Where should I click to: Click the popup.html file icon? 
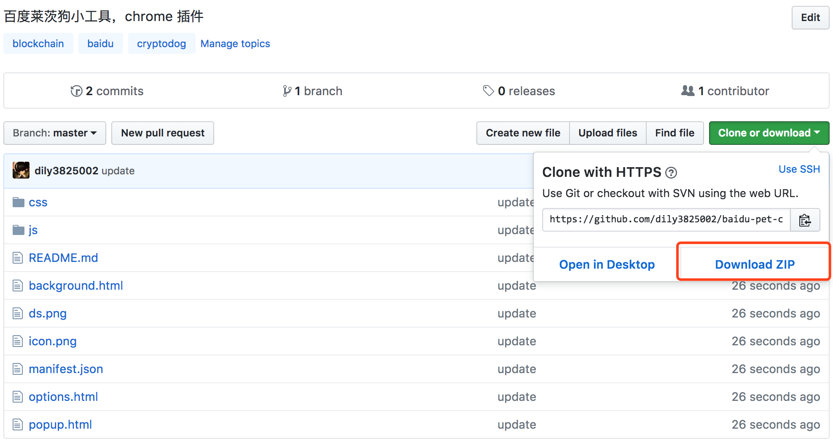pos(17,424)
